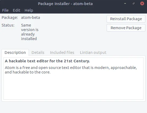Open the Help menu
147x113 pixels.
pos(29,10)
